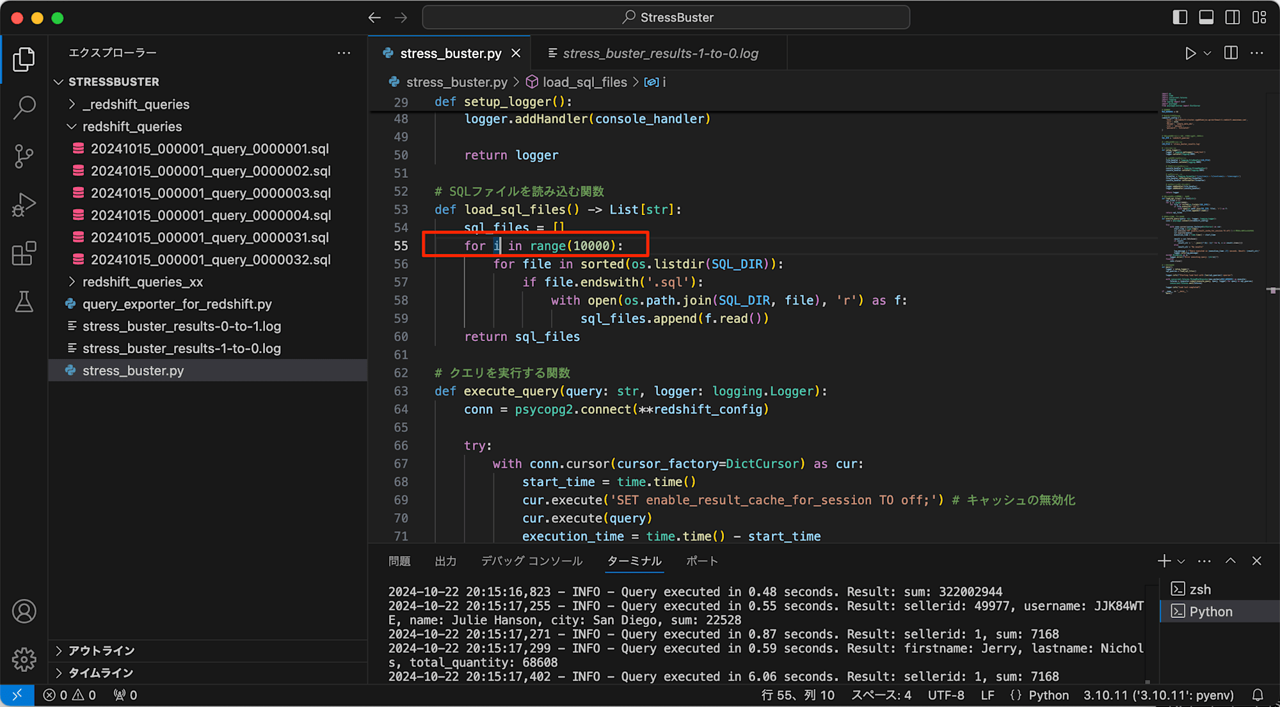Expand the アウトライン section
The height and width of the screenshot is (707, 1280).
[x=207, y=651]
